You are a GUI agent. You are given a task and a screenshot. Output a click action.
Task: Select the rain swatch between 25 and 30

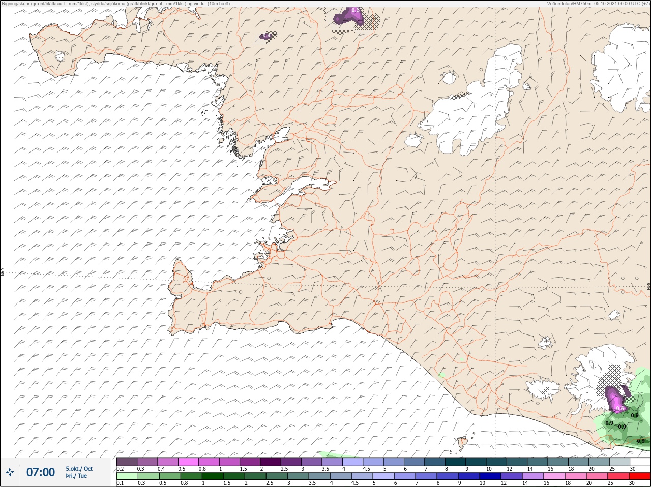(x=618, y=476)
